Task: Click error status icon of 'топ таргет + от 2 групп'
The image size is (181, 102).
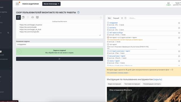Action: [108, 37]
